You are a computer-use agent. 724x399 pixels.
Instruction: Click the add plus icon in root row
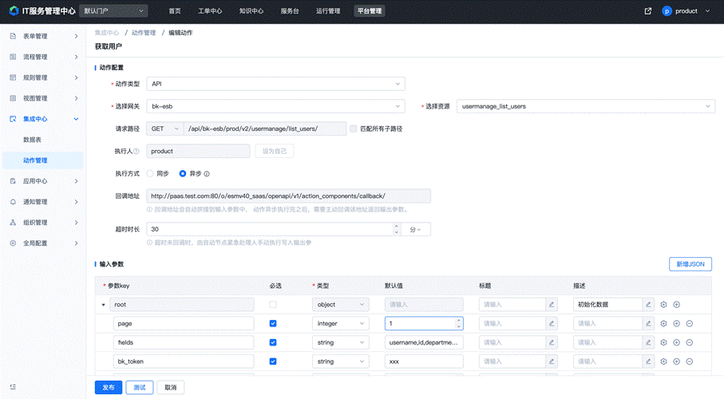(x=676, y=304)
